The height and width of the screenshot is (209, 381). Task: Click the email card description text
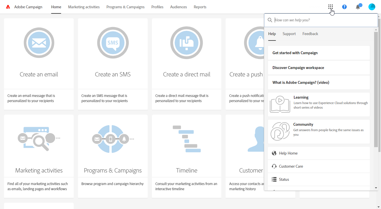(x=31, y=98)
